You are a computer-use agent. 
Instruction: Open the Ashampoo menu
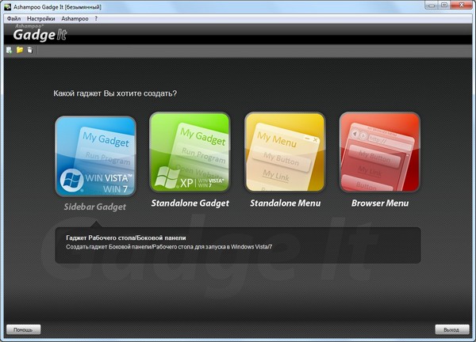(75, 17)
